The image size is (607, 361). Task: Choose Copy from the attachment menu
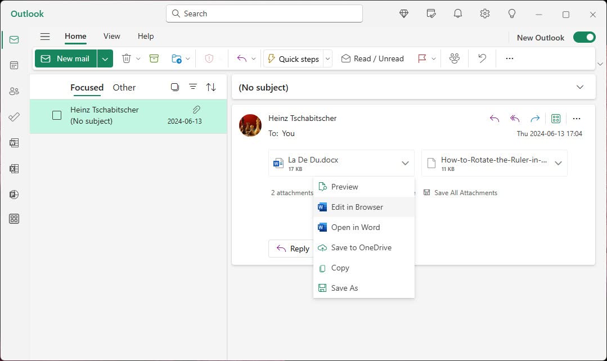[x=363, y=268]
